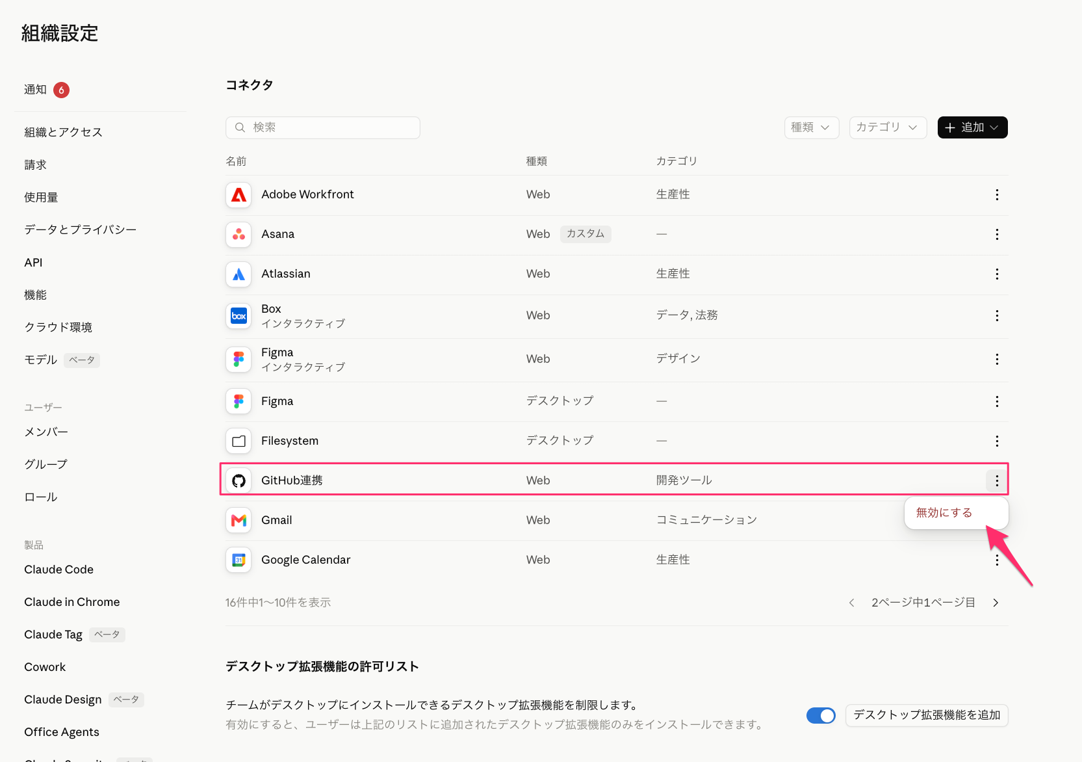Image resolution: width=1082 pixels, height=762 pixels.
Task: Click デスクトップ拡張機能を追加 button
Action: click(927, 716)
